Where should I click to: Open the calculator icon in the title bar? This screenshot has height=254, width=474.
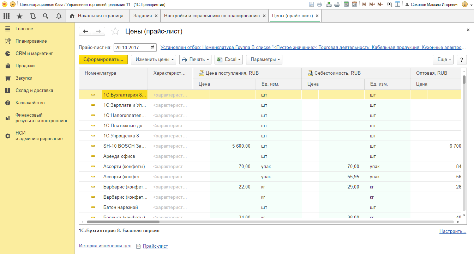346,5
